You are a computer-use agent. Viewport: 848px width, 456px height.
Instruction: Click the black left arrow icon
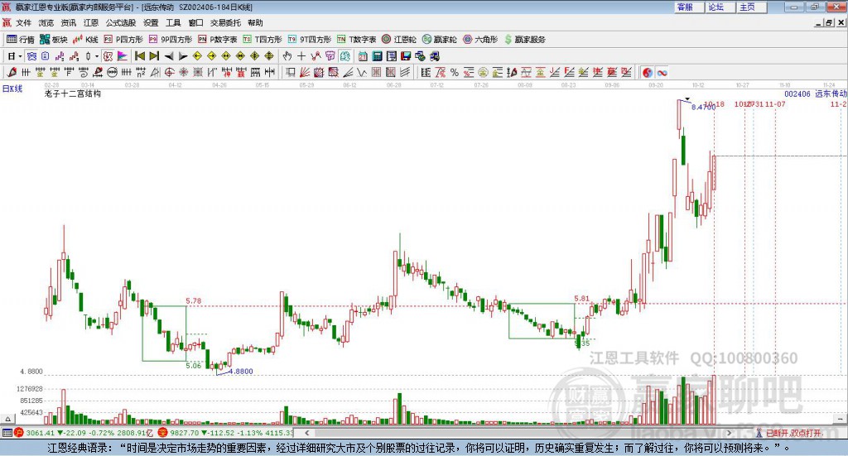point(169,56)
